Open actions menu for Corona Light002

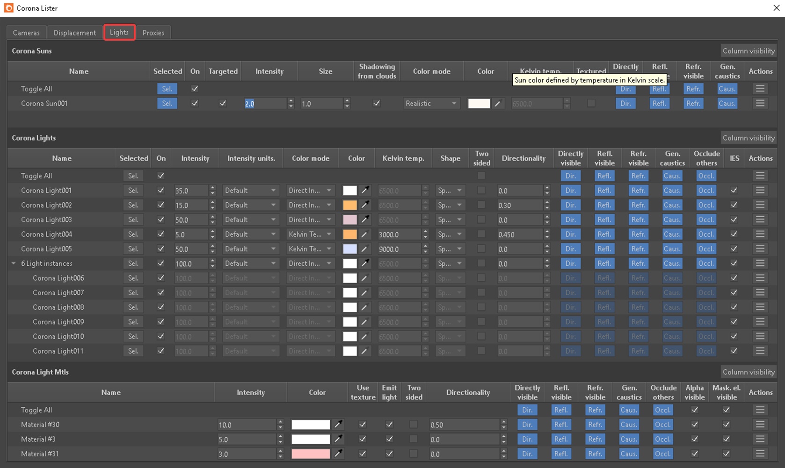760,205
